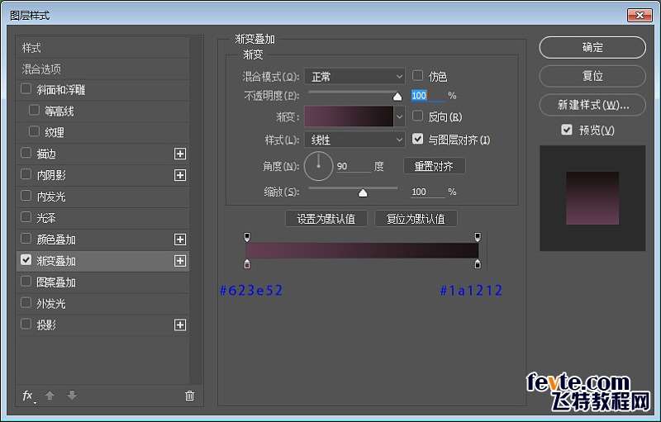
Task: Delete effect with the trash icon
Action: pyautogui.click(x=190, y=396)
